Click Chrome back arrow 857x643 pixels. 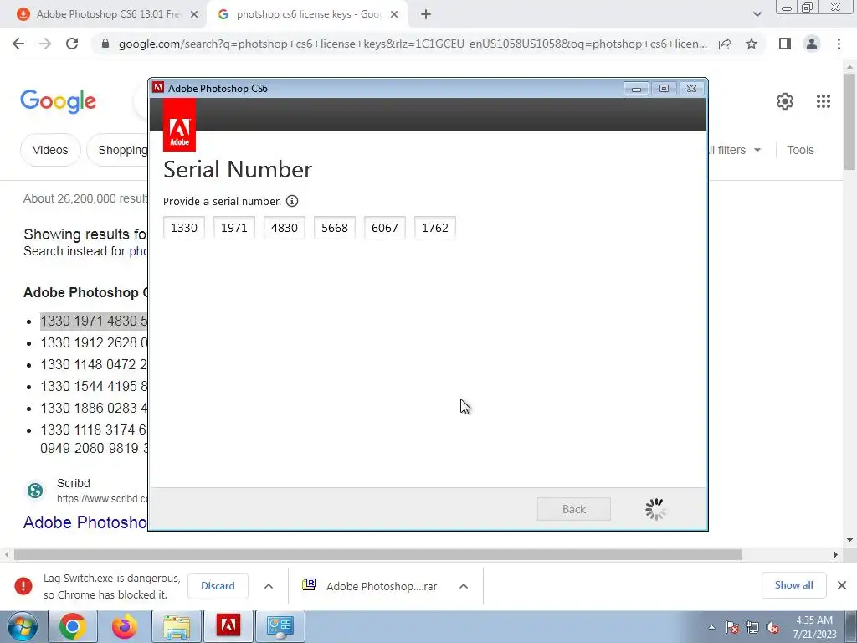pos(18,44)
